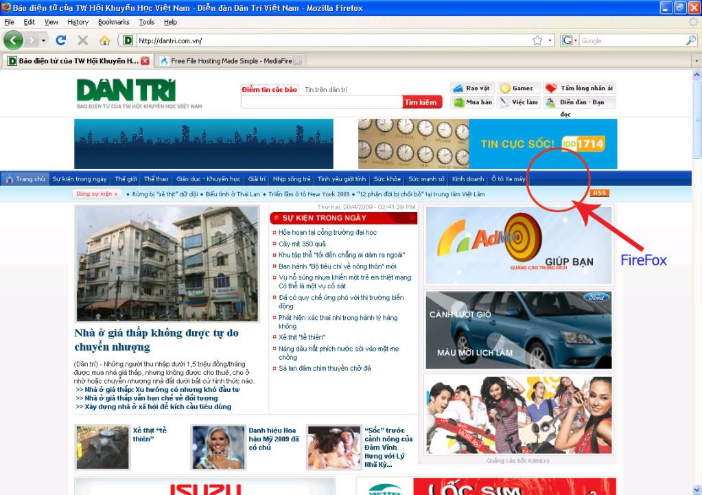The image size is (702, 495).
Task: Open the Sức khỏe nav section
Action: [387, 179]
